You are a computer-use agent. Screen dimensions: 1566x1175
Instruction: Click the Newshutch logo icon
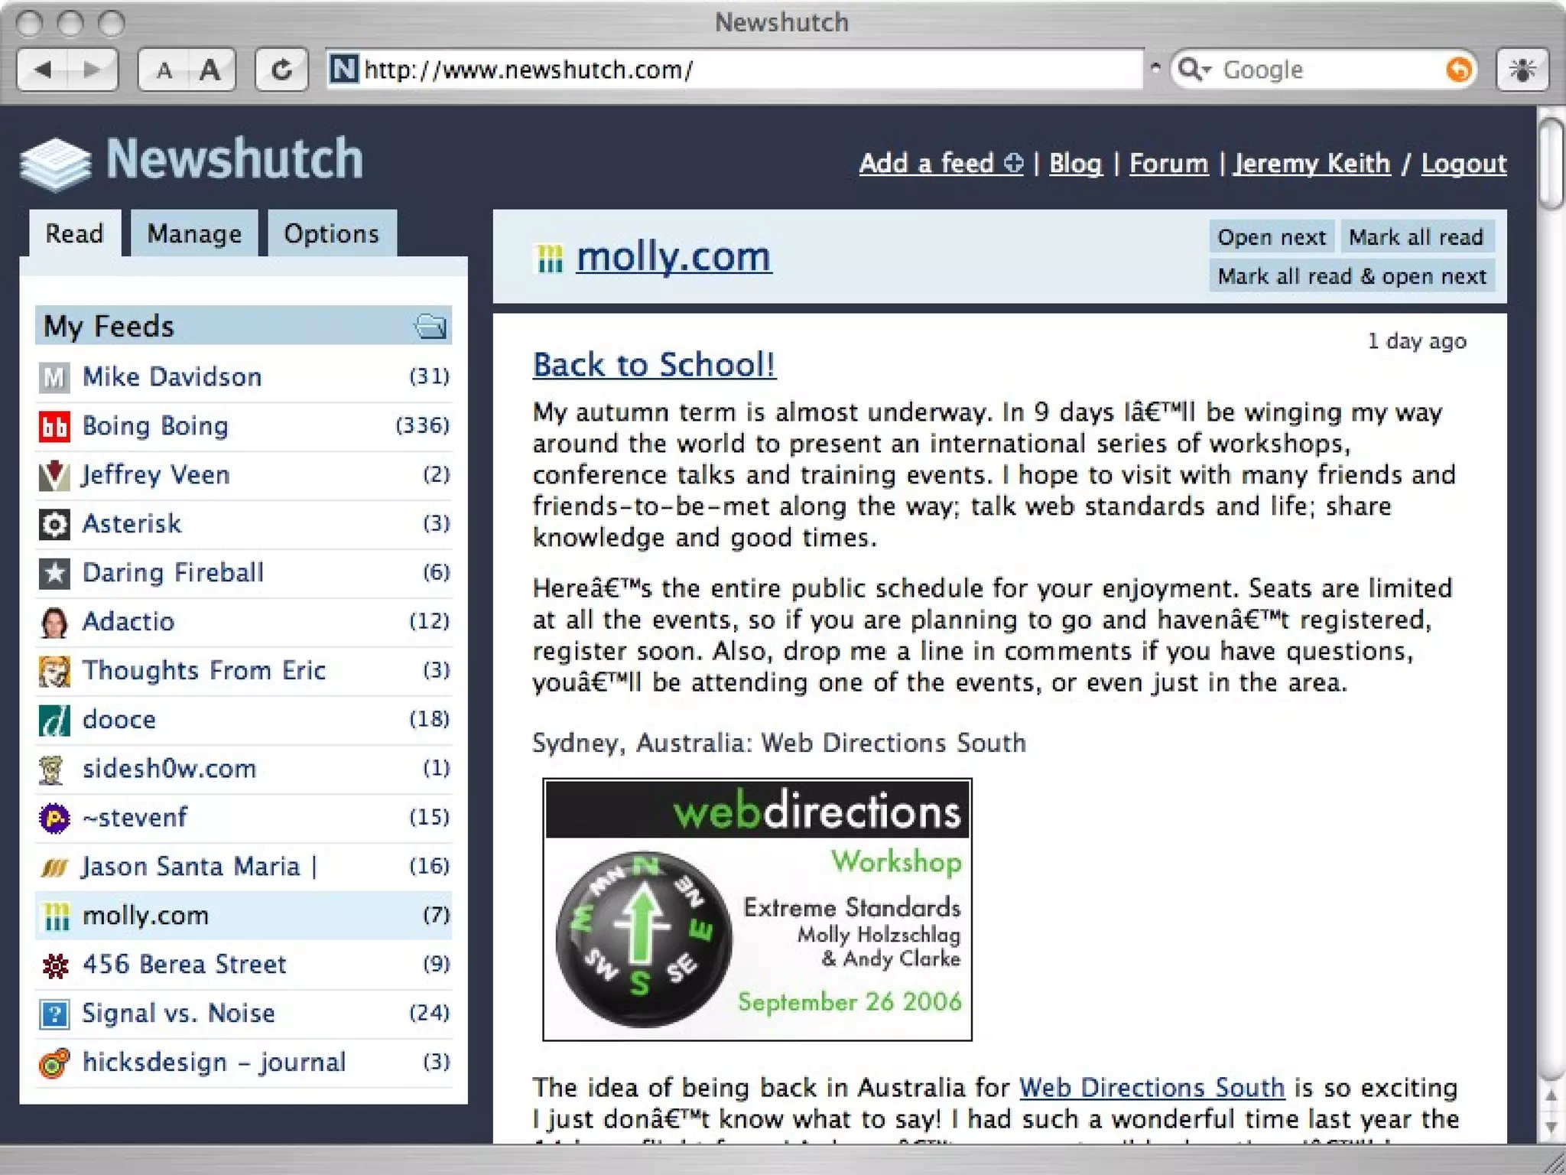[55, 163]
